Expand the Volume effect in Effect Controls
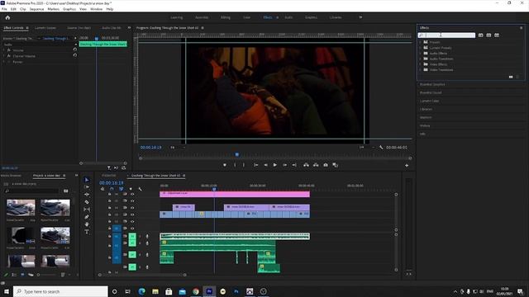 pos(4,50)
